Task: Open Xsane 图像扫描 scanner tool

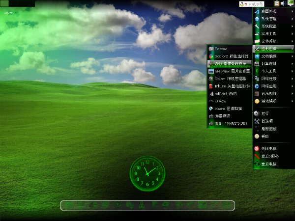Action: (x=229, y=109)
